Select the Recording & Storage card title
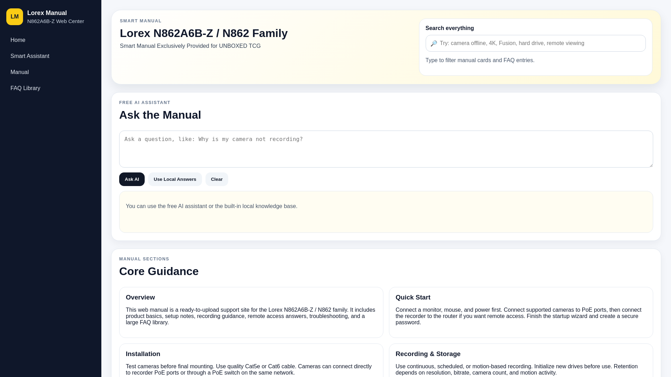 click(428, 354)
